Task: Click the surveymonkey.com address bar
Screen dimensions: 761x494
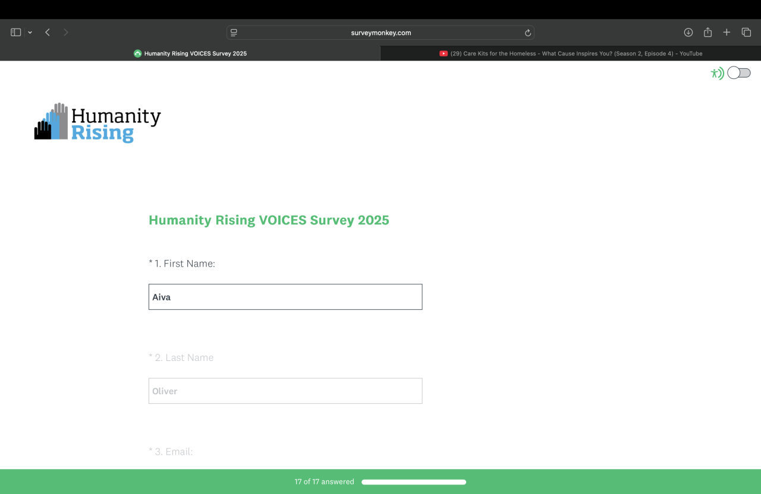Action: [x=380, y=33]
